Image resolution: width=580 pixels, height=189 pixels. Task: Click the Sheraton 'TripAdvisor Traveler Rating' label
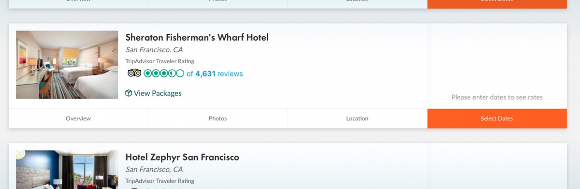pos(160,61)
